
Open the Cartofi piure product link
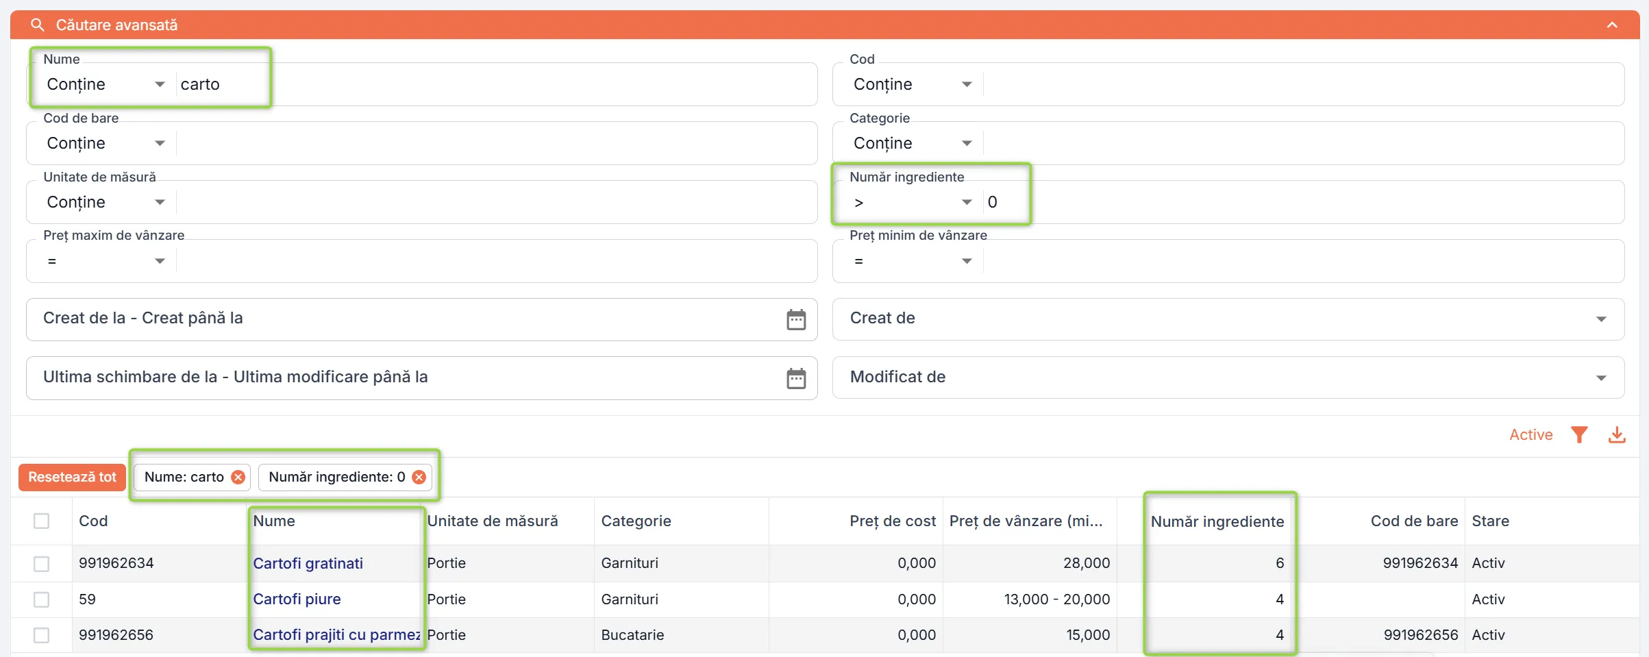pyautogui.click(x=297, y=599)
